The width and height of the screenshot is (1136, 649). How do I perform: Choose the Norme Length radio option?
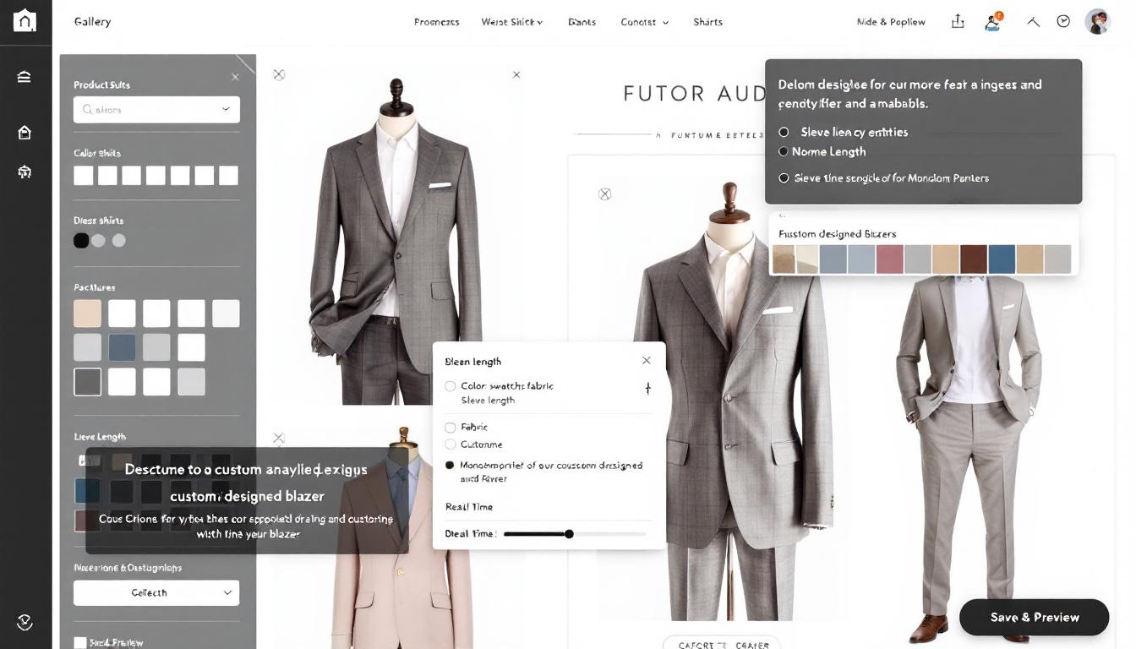pyautogui.click(x=784, y=152)
